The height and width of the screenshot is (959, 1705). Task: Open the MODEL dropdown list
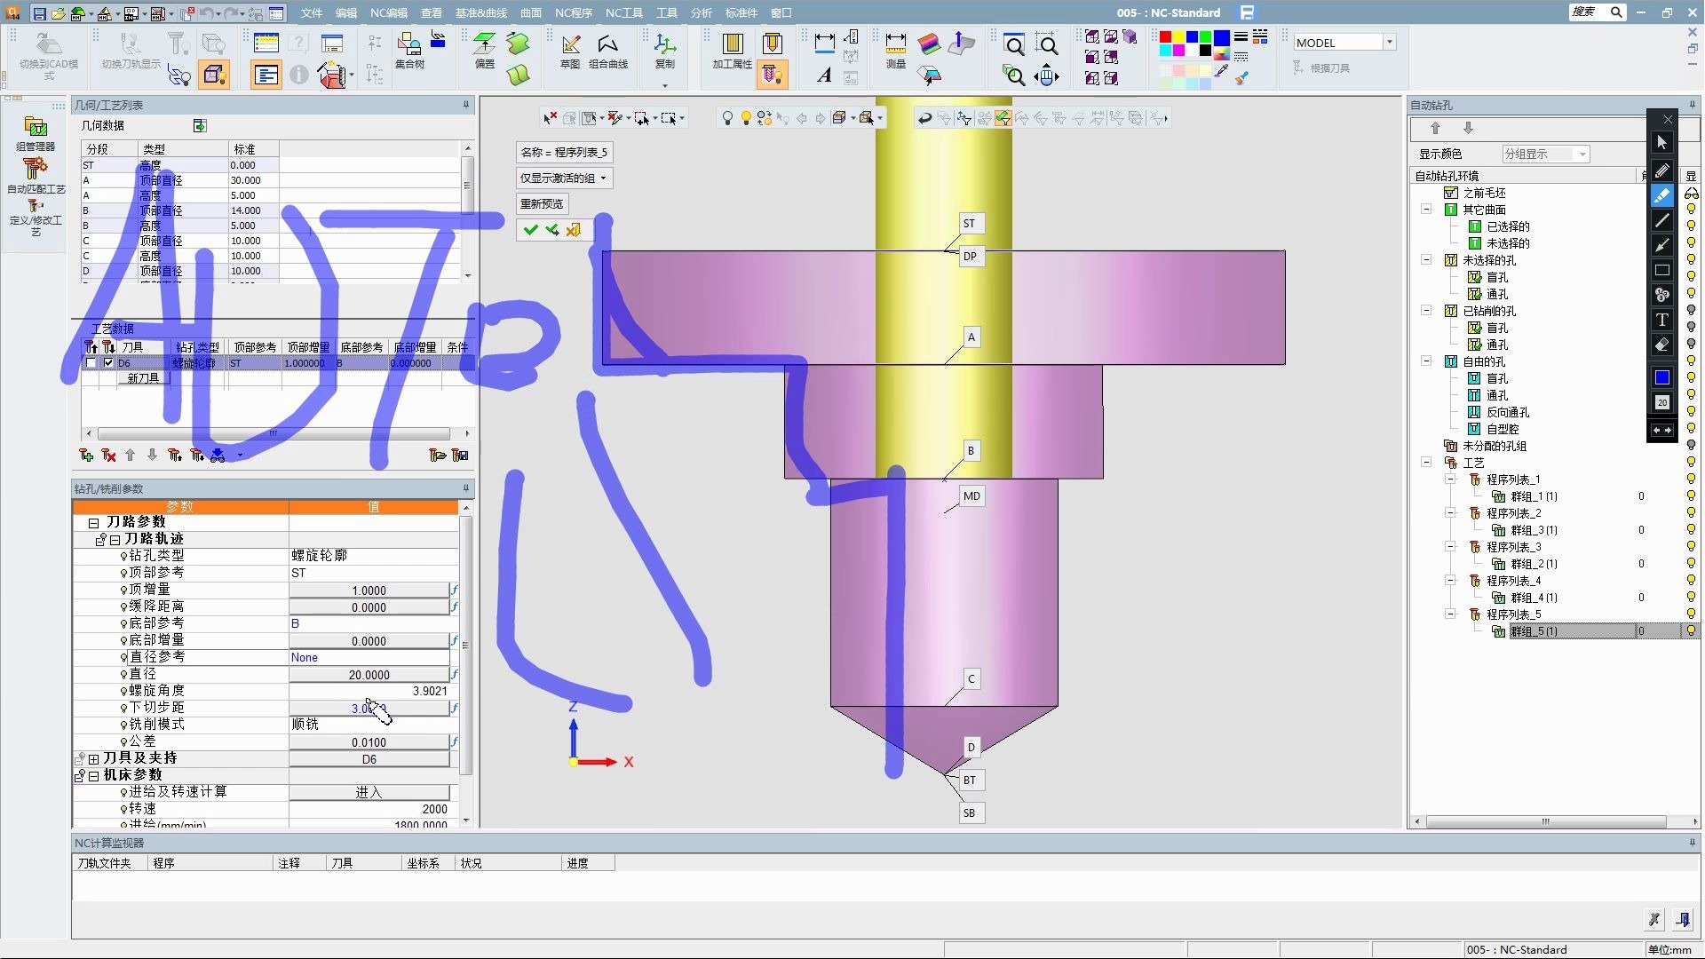click(1390, 43)
